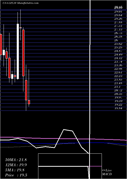Choose the 24.87 price level label
The image size is (127, 179).
(x=118, y=51)
